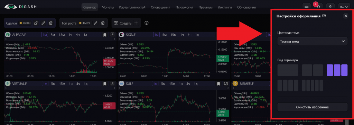Screen dimensions: 354x125
Task: Click the lock icon on Сделки filter
Action: pyautogui.click(x=36, y=23)
